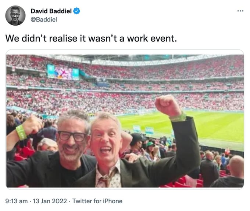Click the 13 Jan 2022 date
This screenshot has width=250, height=211.
click(50, 201)
